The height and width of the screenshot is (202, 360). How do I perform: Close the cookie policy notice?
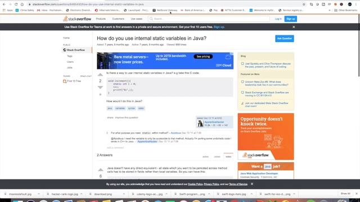click(252, 184)
